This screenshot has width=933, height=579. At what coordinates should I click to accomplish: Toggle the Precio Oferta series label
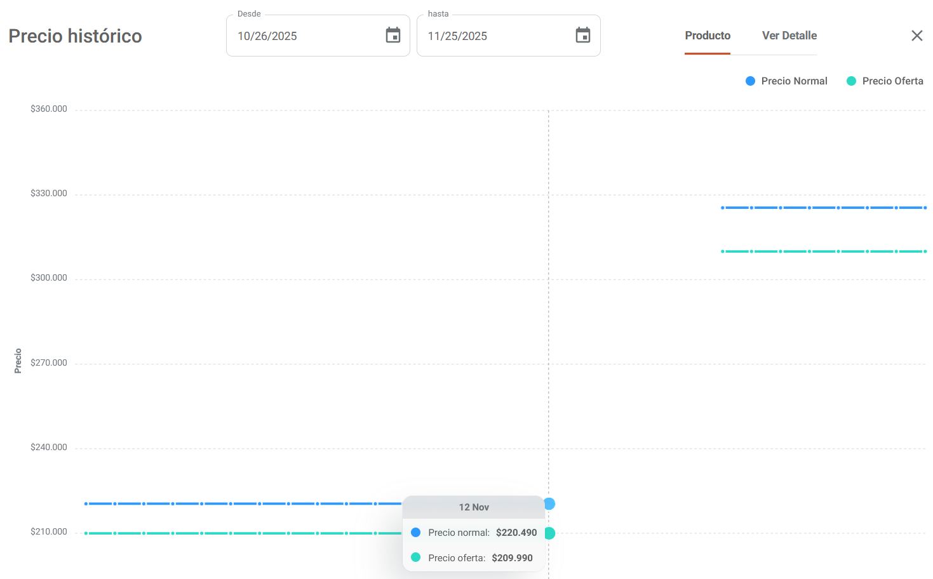tap(892, 81)
